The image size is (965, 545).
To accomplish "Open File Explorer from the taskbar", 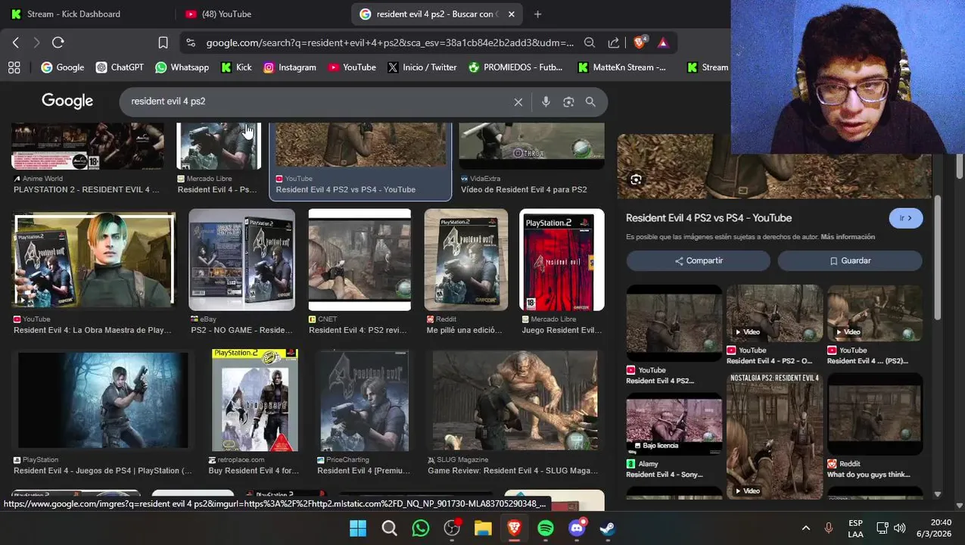I will tap(483, 528).
